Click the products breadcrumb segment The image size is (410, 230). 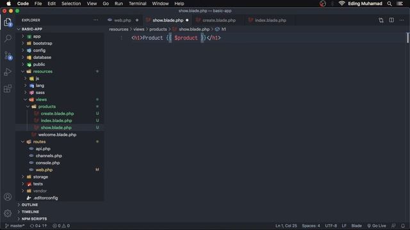(x=158, y=29)
